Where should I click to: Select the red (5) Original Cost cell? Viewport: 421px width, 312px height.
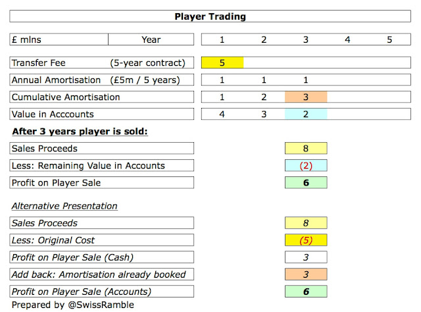[306, 240]
